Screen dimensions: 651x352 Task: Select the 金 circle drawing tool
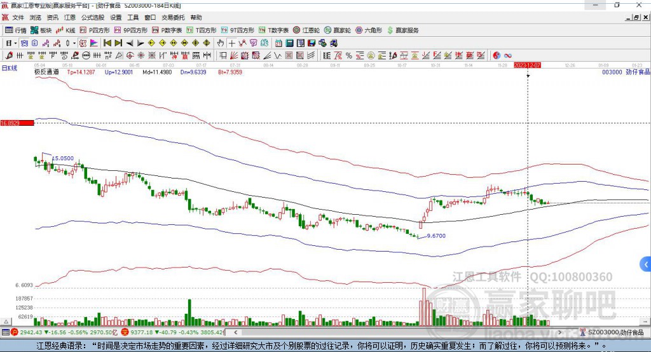371,56
